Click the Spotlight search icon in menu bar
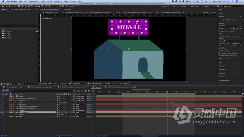Screen dimensions: 244x137 pyautogui.click(x=233, y=1)
